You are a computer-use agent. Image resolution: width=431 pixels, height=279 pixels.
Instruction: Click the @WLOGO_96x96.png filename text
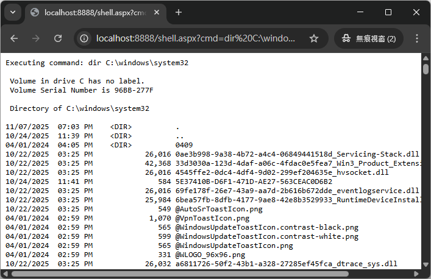click(210, 255)
